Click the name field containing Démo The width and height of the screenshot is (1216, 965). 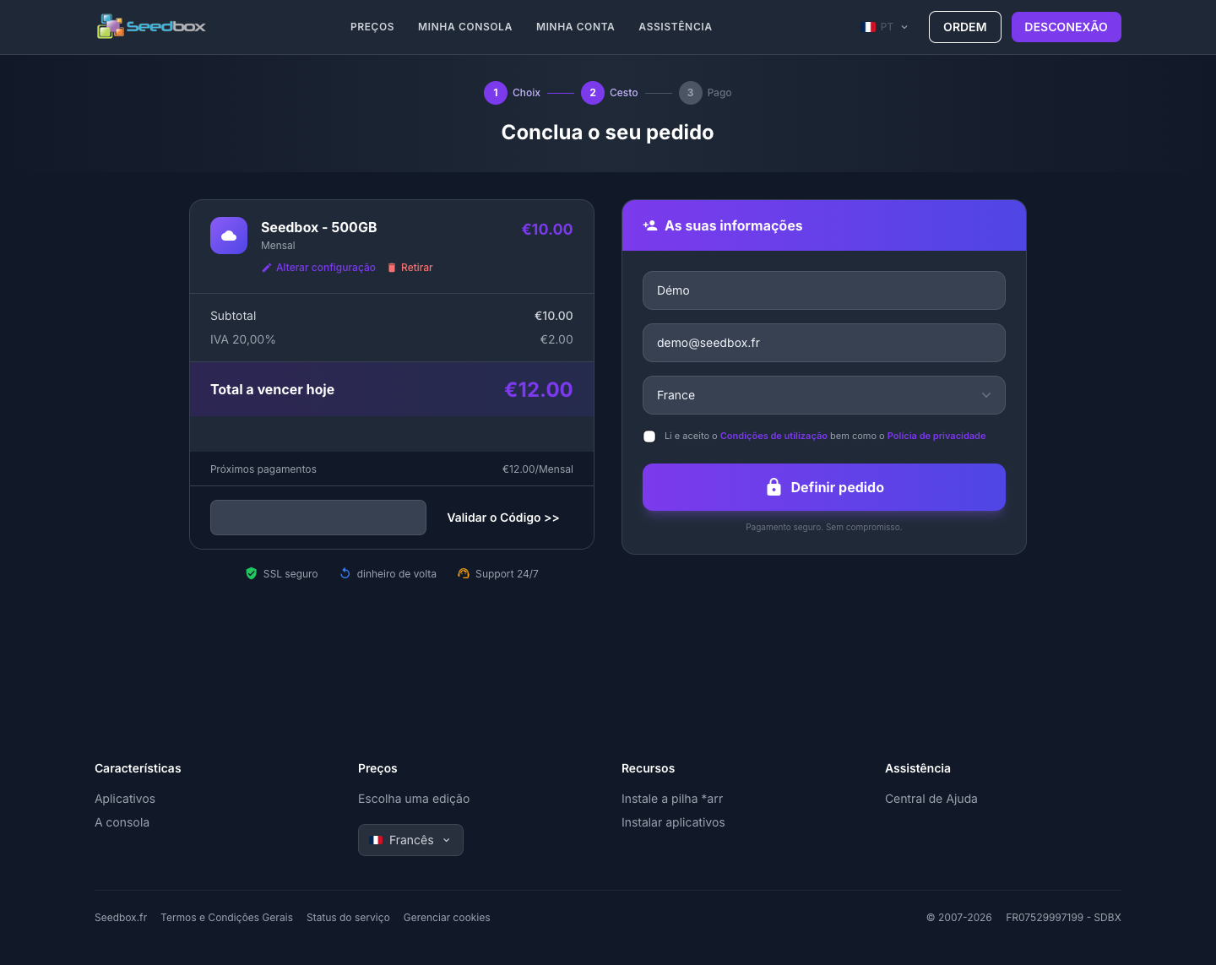pyautogui.click(x=824, y=290)
